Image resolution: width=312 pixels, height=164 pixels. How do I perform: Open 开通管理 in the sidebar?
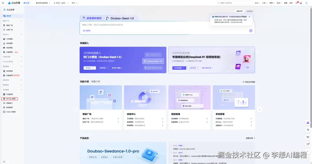(x=10, y=94)
